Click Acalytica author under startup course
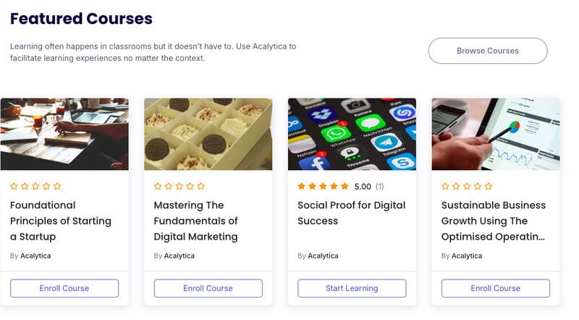The height and width of the screenshot is (320, 579). 35,256
